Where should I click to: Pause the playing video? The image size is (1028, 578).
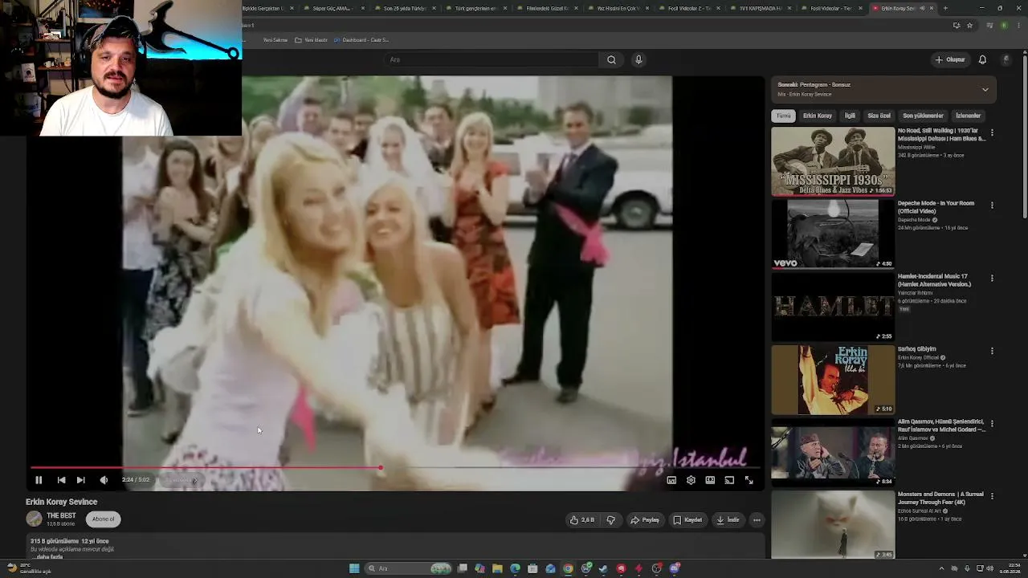(x=39, y=480)
